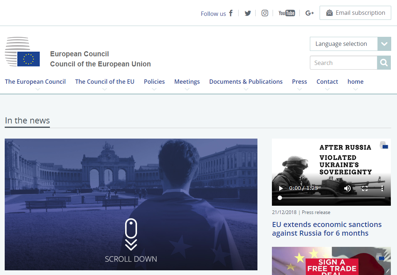Open EU extends economic sanctions article
This screenshot has width=397, height=275.
326,229
